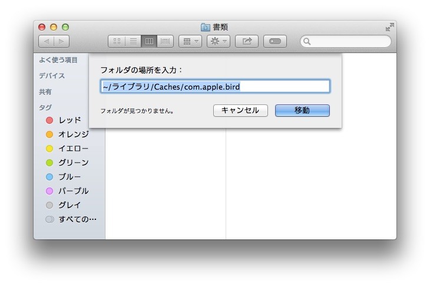Click the キャンセル button

[240, 110]
